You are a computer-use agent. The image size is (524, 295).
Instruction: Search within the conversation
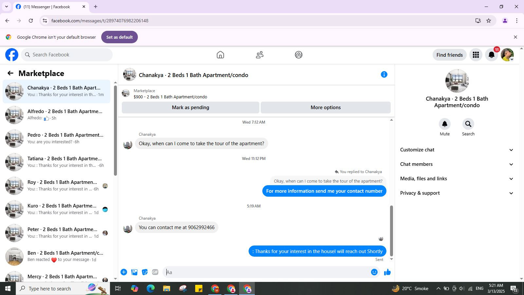[468, 124]
